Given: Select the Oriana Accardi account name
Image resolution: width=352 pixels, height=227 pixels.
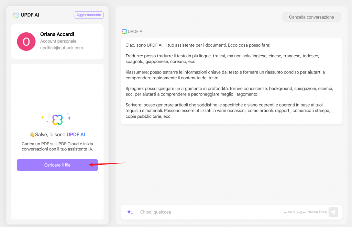Looking at the screenshot, I should coord(57,34).
